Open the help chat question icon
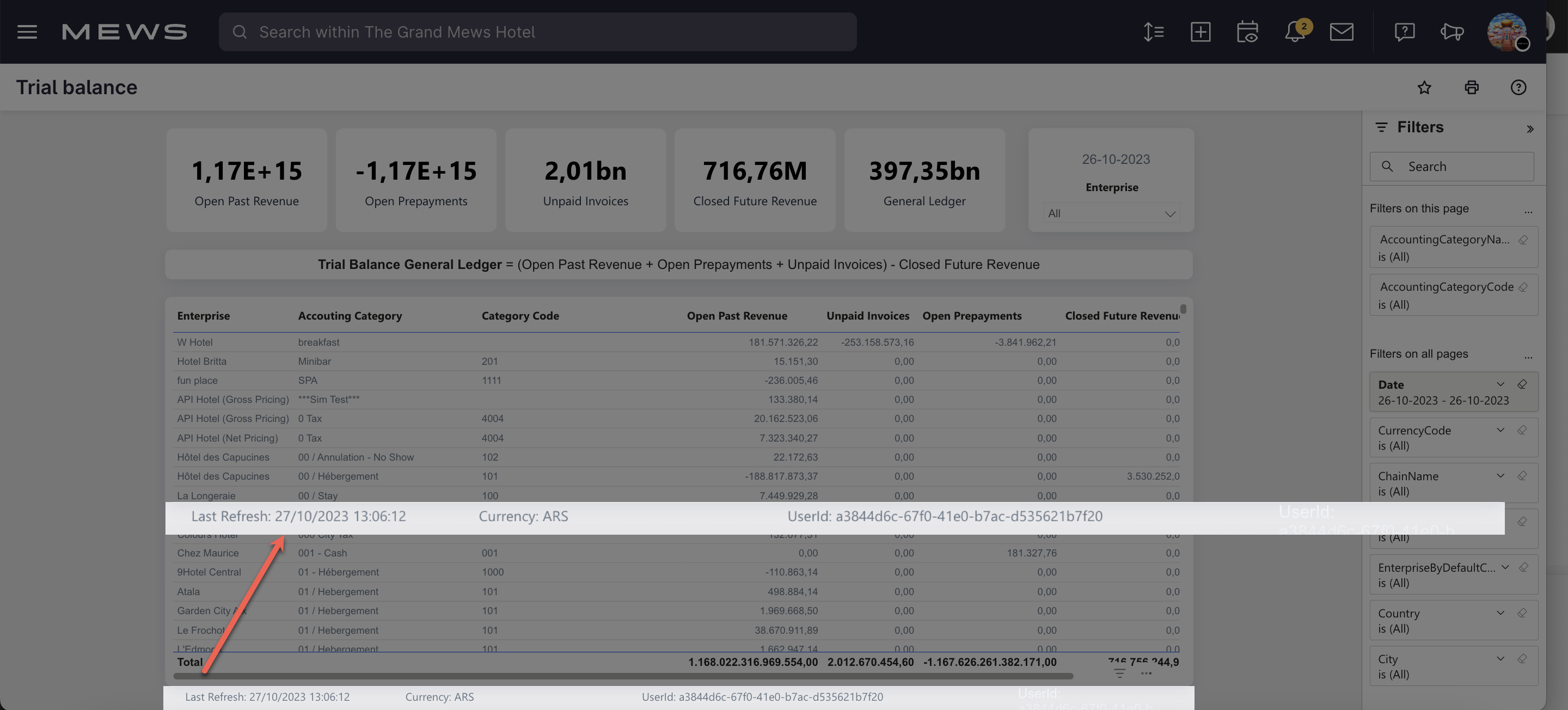The width and height of the screenshot is (1568, 710). (1404, 32)
